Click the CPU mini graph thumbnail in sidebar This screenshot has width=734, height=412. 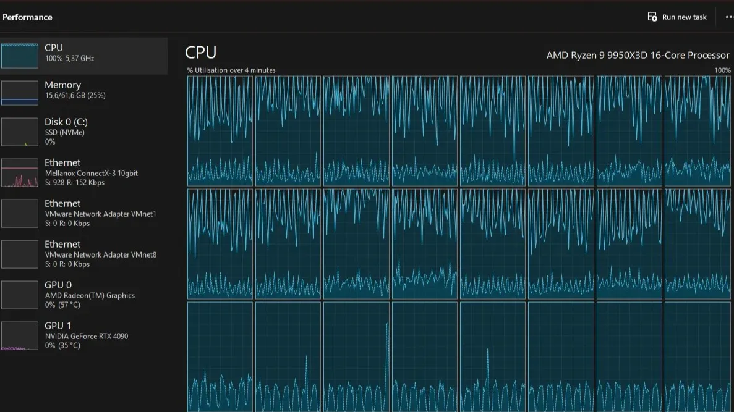pos(20,56)
